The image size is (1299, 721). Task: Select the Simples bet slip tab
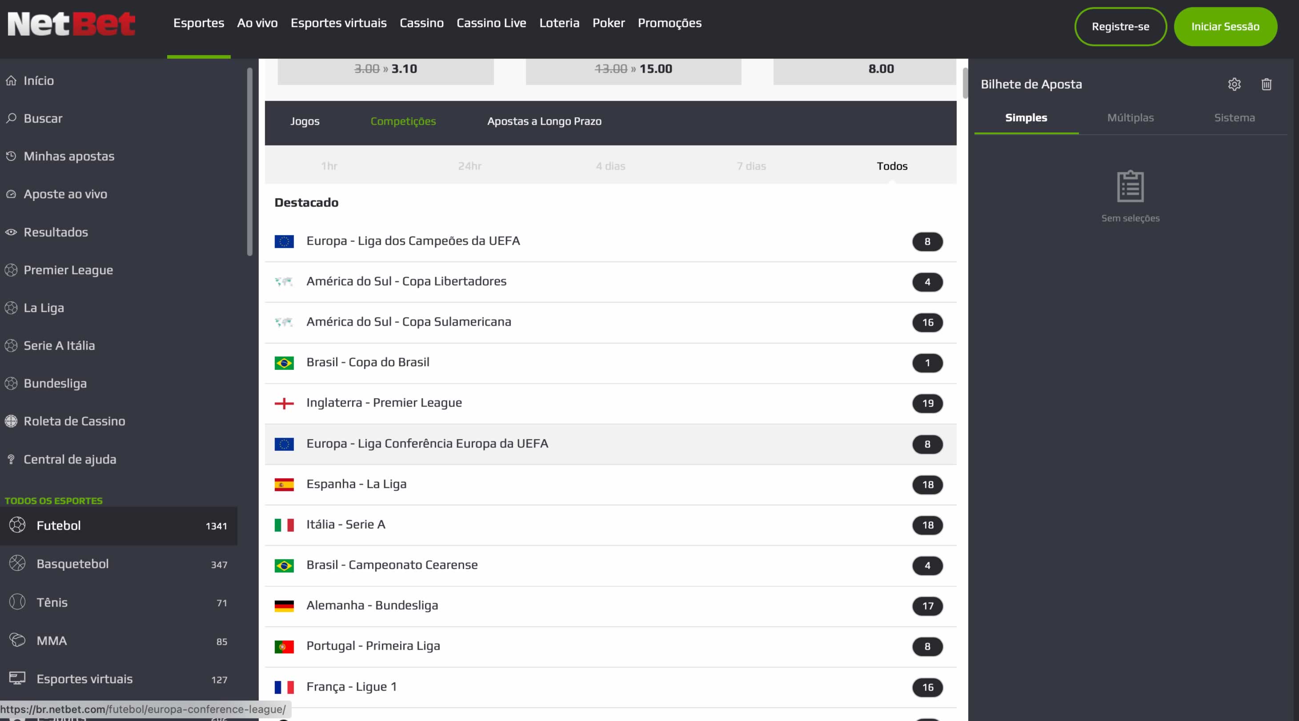(x=1026, y=117)
